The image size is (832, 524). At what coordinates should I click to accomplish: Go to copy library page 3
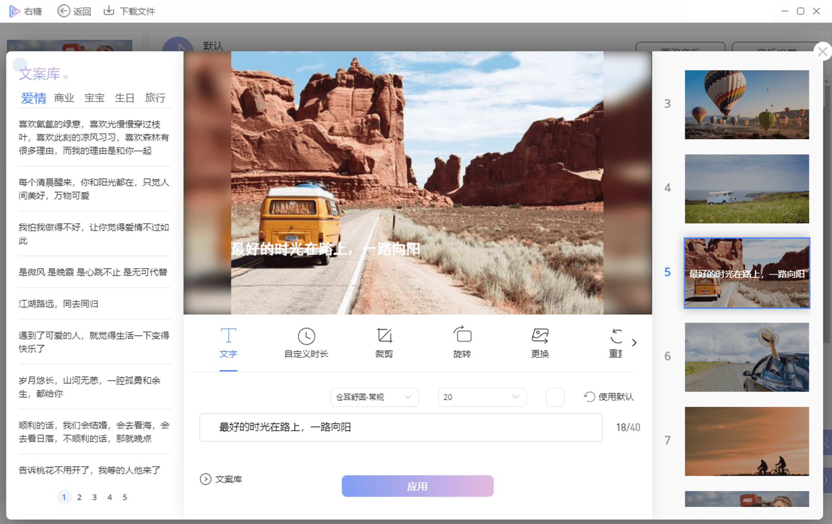coord(94,497)
